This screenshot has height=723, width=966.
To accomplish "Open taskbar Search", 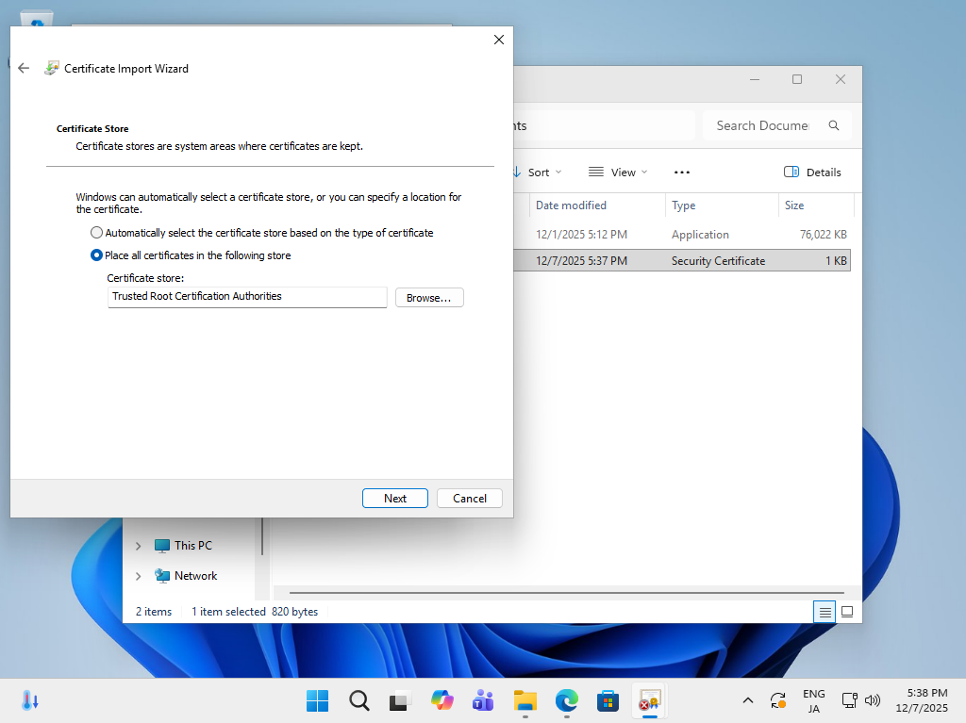I will pos(359,700).
